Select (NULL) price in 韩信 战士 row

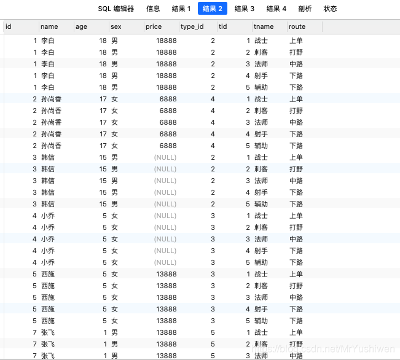pos(165,157)
